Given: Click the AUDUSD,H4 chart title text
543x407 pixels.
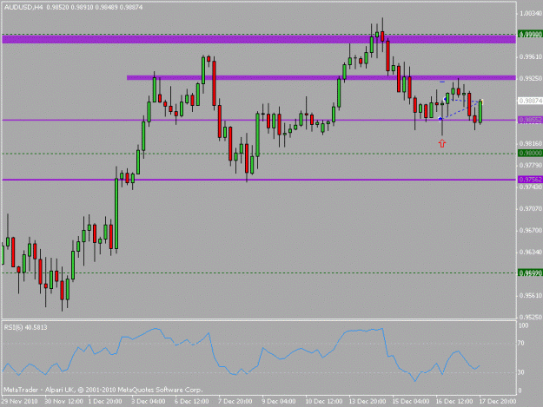Looking at the screenshot, I should point(23,7).
